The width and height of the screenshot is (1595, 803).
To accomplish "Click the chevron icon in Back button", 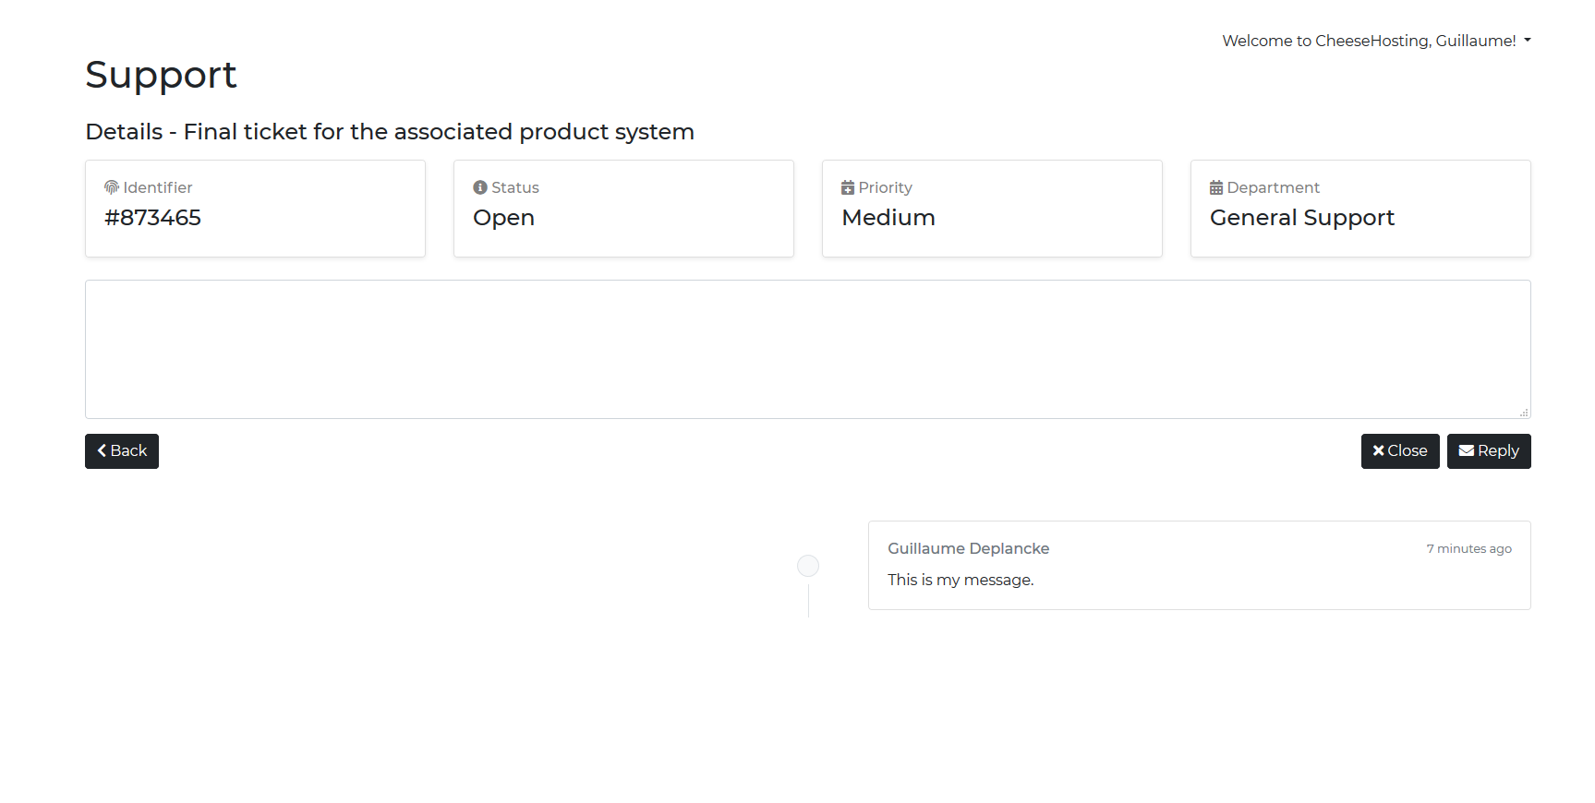I will pos(102,451).
